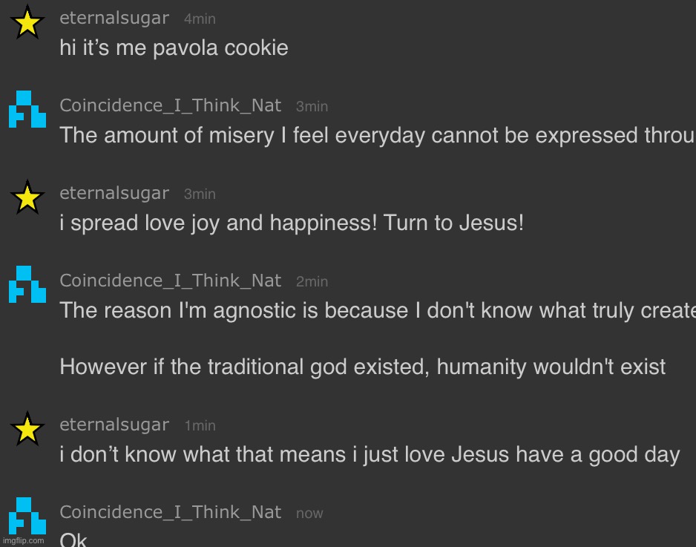Click the blue pixel avatar beside the Ok message
This screenshot has width=696, height=547.
point(27,516)
